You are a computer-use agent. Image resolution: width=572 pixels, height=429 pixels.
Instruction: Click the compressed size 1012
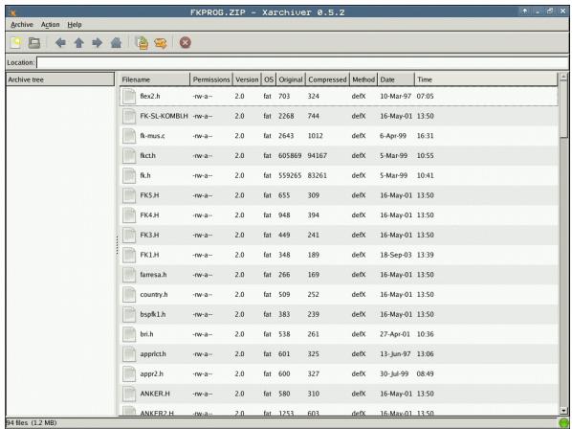(x=316, y=136)
